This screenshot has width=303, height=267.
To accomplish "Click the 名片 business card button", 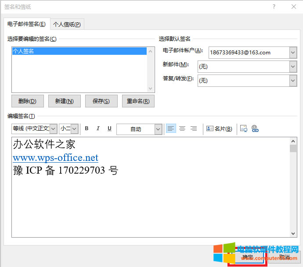I will (x=219, y=128).
